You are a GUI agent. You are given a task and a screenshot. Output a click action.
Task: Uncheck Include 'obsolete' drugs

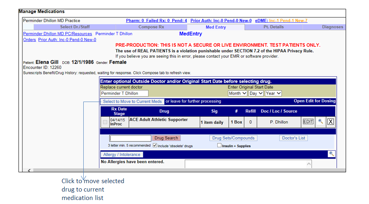pos(155,145)
